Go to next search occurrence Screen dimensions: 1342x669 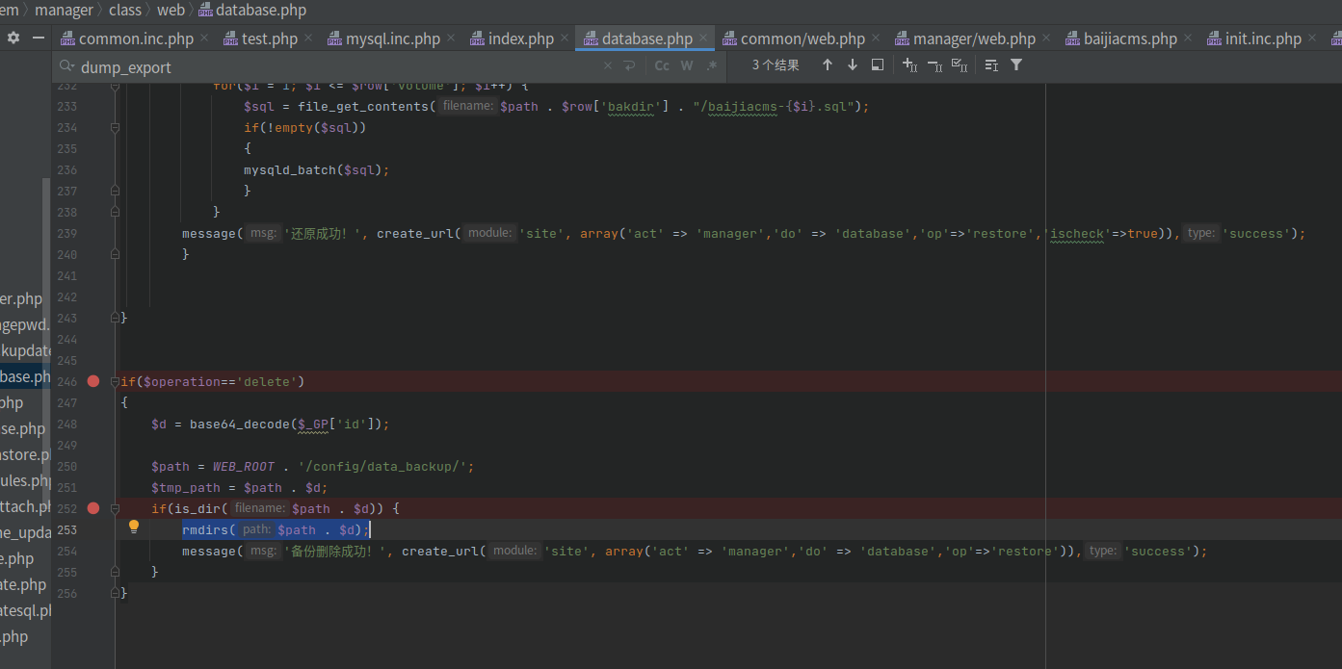[x=853, y=64]
